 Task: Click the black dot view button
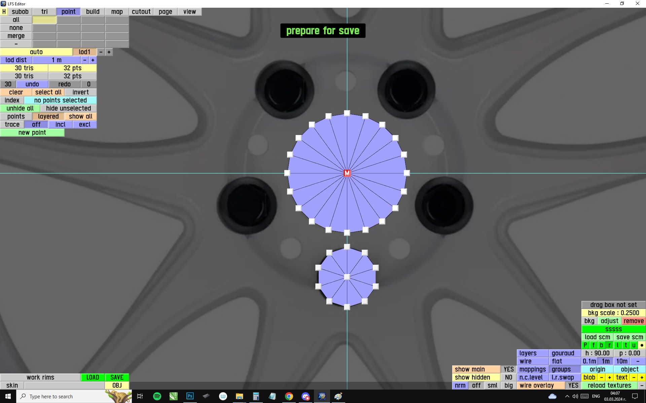(x=642, y=345)
